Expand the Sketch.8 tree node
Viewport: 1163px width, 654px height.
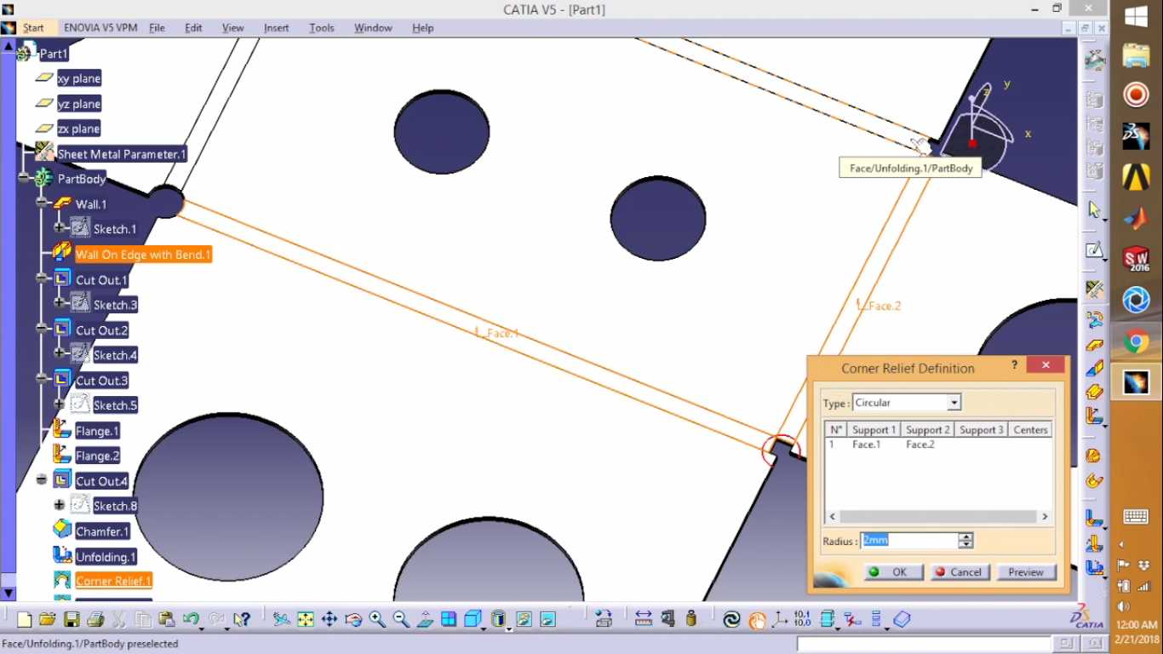59,505
